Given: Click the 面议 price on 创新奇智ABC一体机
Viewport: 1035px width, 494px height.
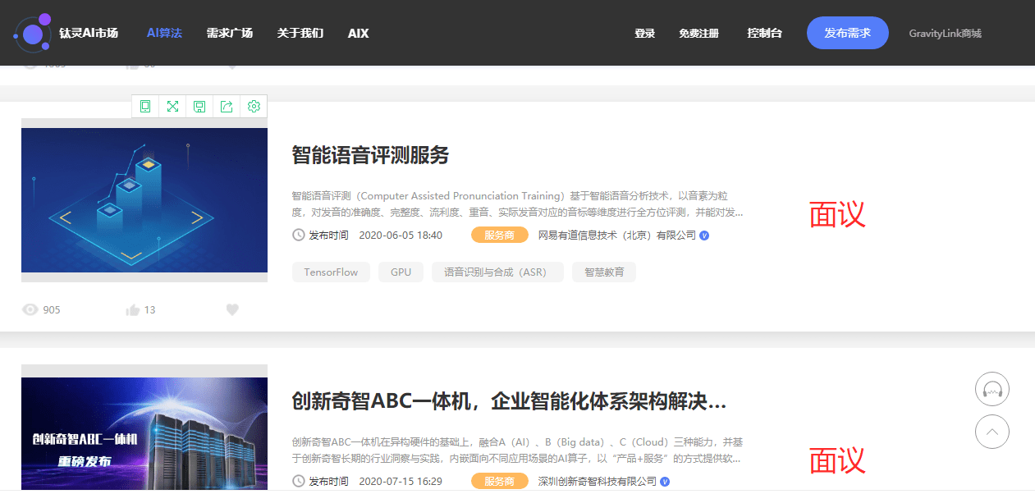Looking at the screenshot, I should (837, 460).
